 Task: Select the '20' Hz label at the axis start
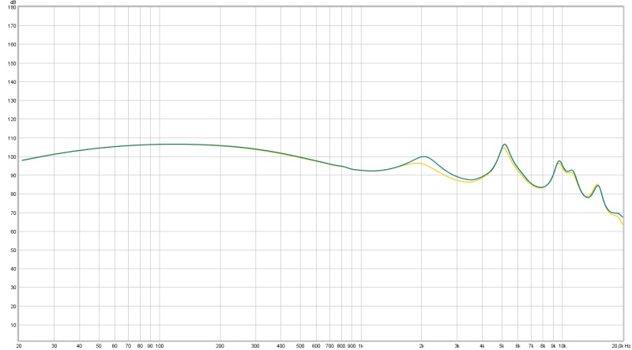click(19, 346)
